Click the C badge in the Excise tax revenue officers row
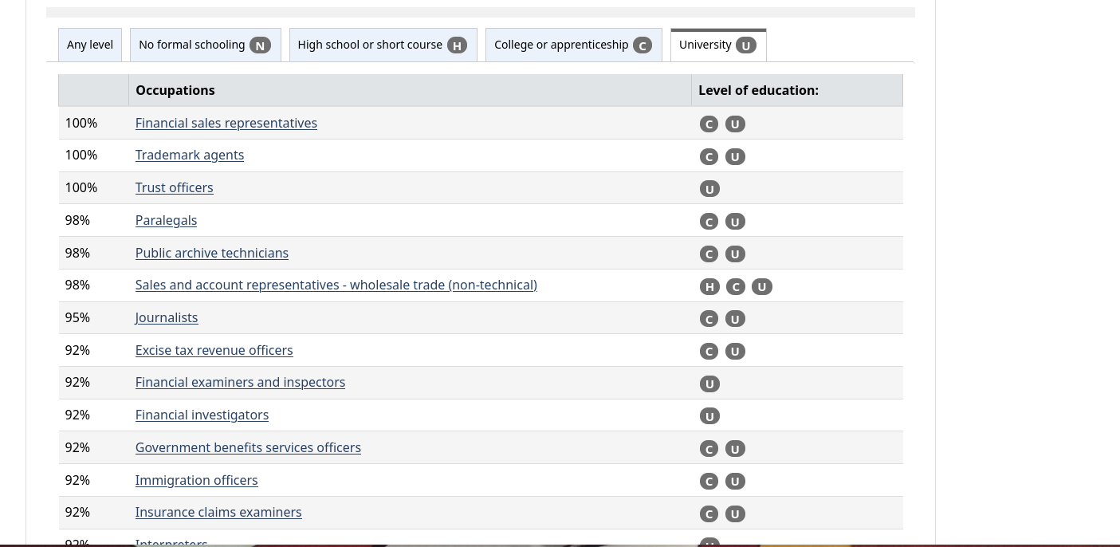The width and height of the screenshot is (1120, 547). [709, 352]
